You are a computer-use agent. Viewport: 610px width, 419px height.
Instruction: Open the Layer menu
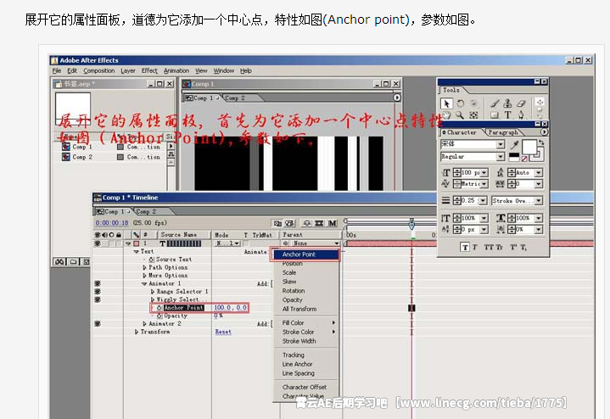click(127, 70)
